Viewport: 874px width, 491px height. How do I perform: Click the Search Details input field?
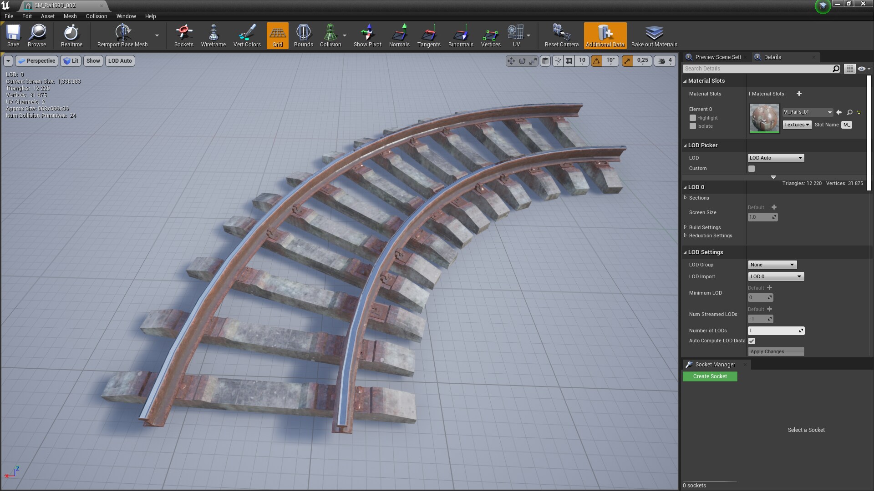pos(757,69)
